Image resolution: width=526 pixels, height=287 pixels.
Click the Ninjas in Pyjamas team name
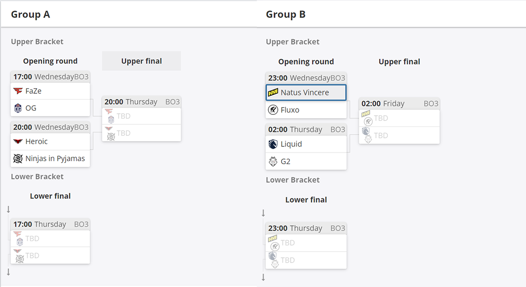pyautogui.click(x=55, y=158)
